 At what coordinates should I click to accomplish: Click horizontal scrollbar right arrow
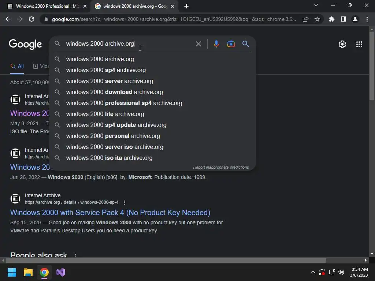pyautogui.click(x=366, y=260)
